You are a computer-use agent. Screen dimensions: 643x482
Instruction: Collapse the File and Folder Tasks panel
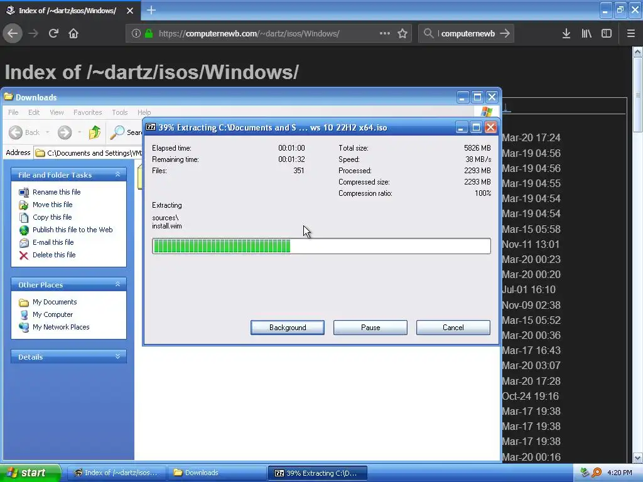pyautogui.click(x=117, y=174)
